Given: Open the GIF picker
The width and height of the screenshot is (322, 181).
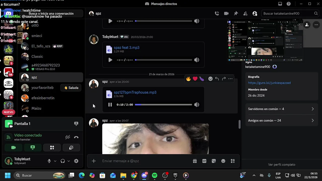Looking at the screenshot, I should click(204, 161).
